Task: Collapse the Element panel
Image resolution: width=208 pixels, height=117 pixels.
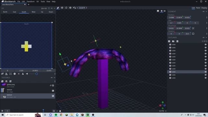Action: click(206, 12)
